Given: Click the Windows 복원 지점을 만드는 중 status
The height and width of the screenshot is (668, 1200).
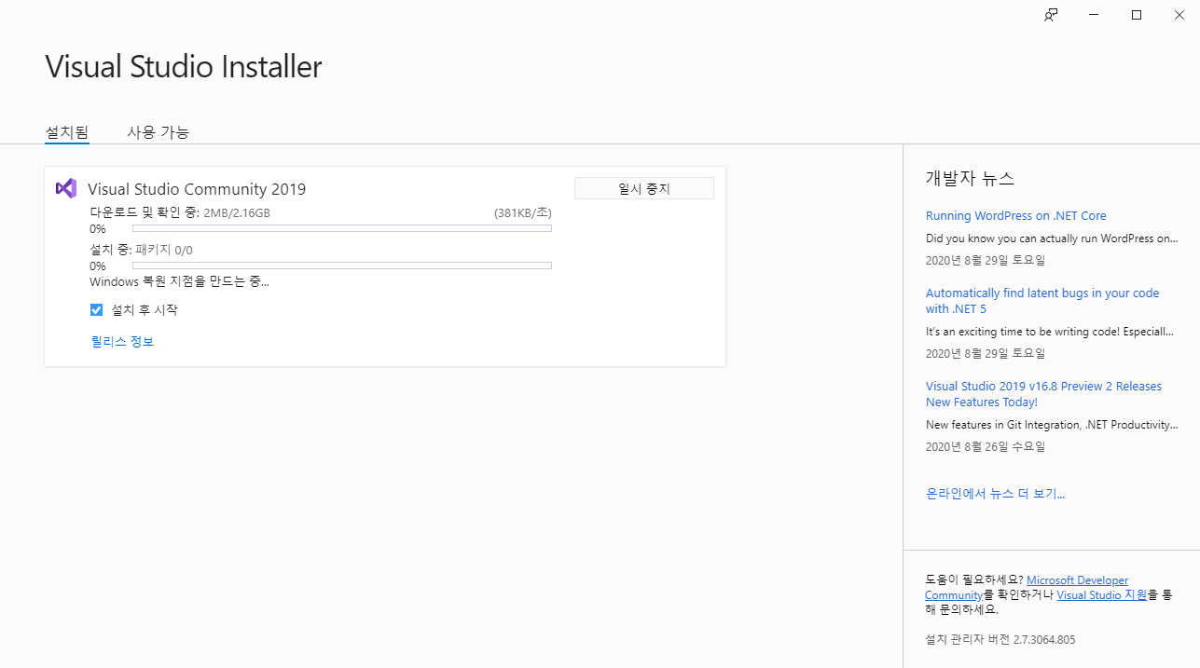Looking at the screenshot, I should pos(179,281).
